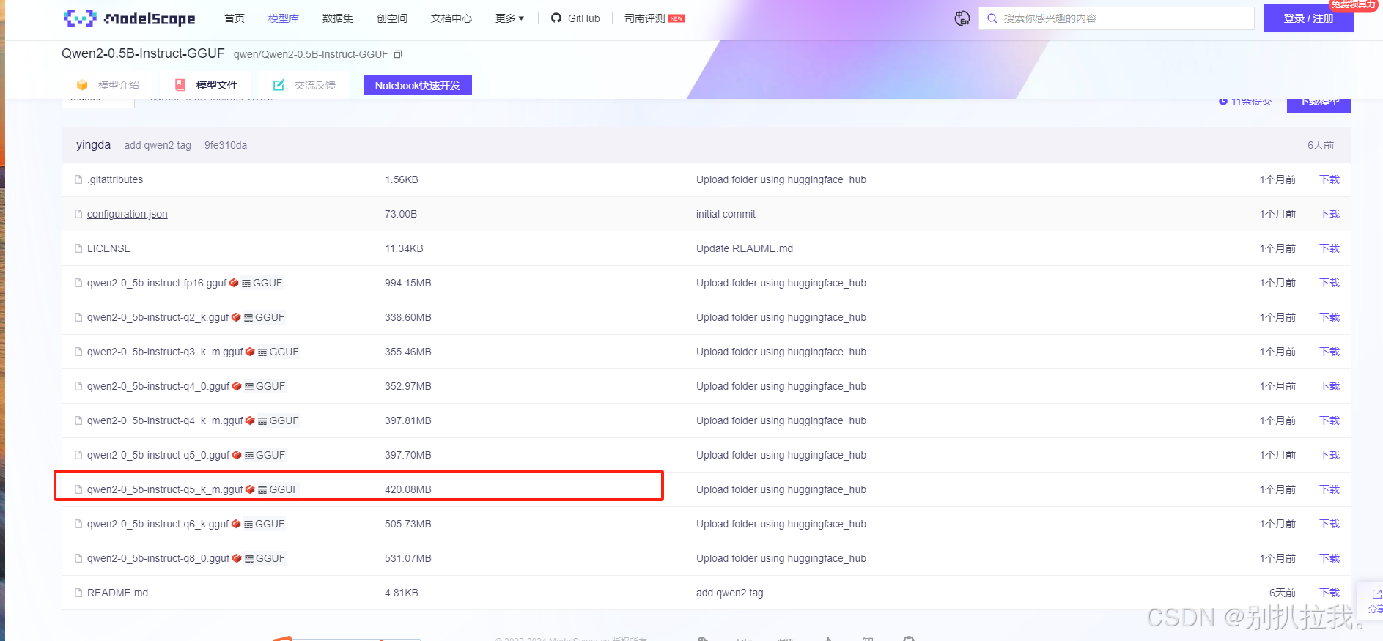Open the 模型库 nav item
1383x641 pixels.
click(x=284, y=18)
